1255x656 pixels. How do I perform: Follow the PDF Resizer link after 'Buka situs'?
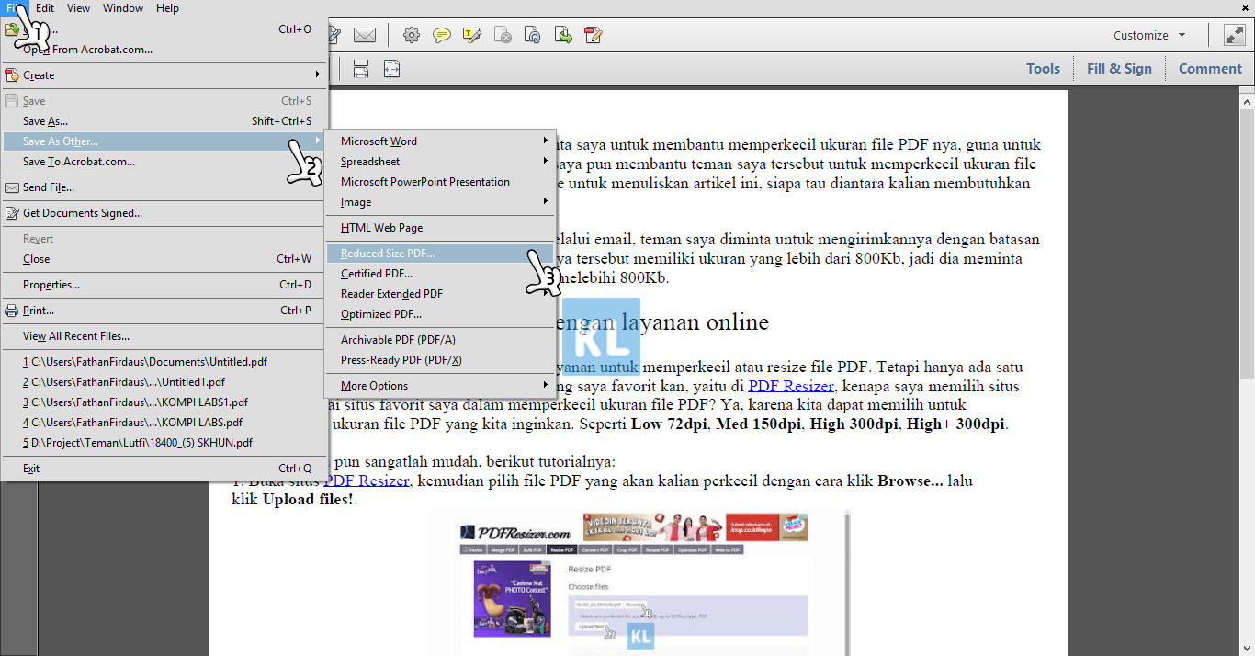coord(367,481)
